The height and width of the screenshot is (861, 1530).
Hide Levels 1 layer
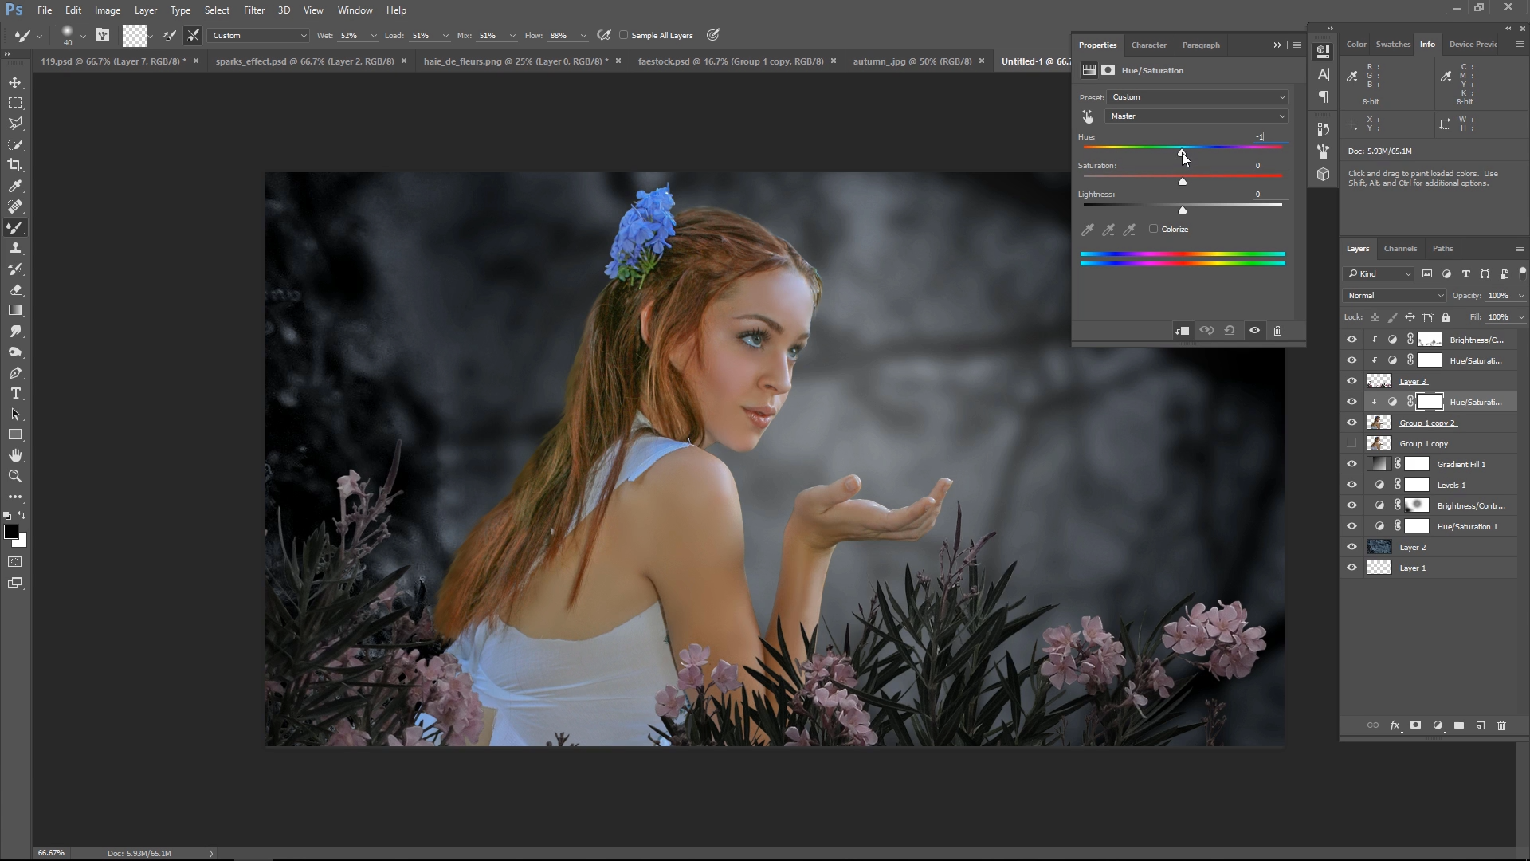[x=1351, y=485]
